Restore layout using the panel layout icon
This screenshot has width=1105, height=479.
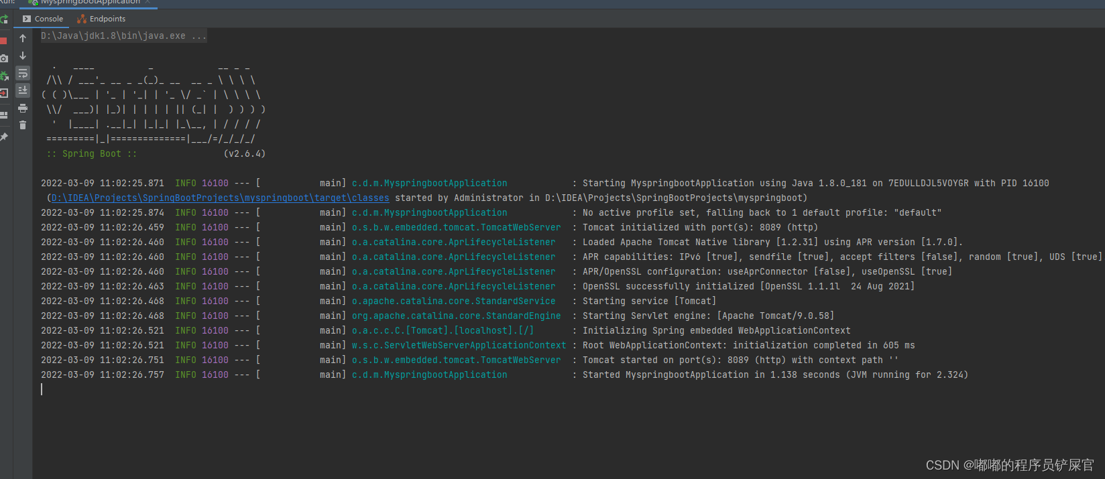[3, 115]
